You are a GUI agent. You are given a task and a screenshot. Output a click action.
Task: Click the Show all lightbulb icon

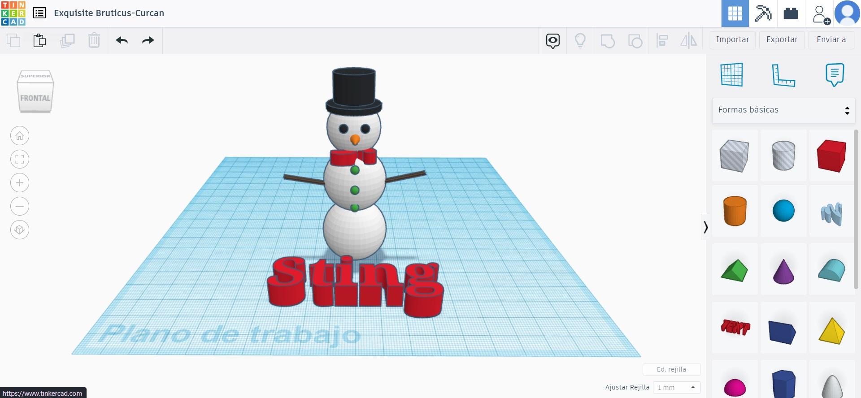[580, 41]
